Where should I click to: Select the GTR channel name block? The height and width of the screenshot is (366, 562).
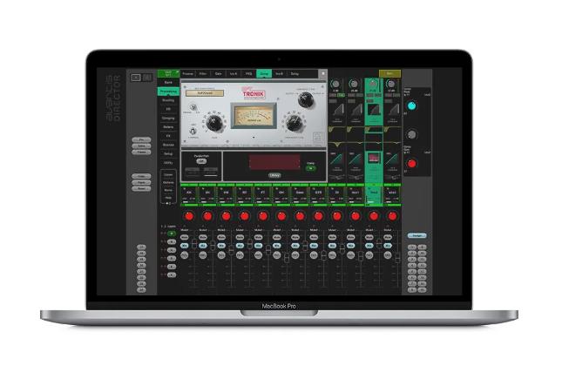tap(318, 195)
